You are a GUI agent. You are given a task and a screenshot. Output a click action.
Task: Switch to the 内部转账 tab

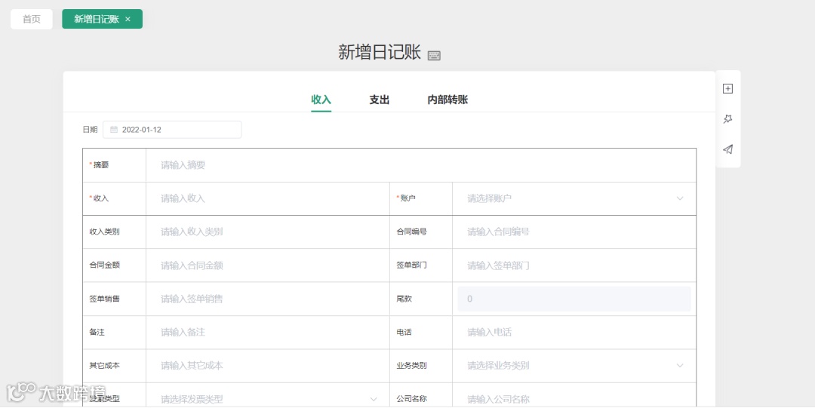(447, 100)
